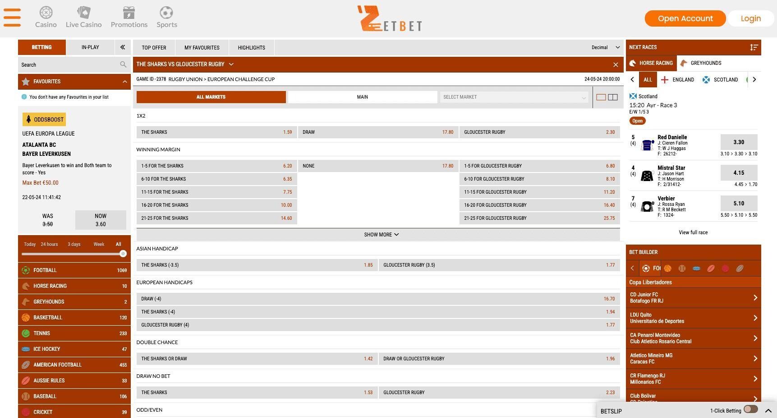Select single-column market layout view

(x=601, y=97)
